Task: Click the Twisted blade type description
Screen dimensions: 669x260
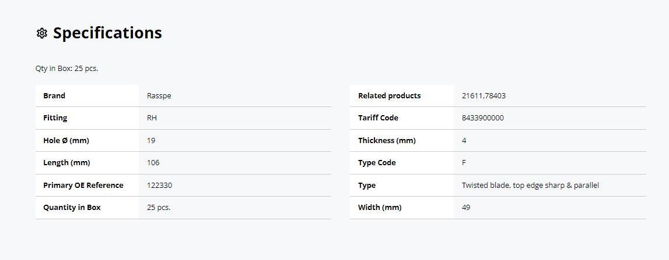Action: (x=530, y=185)
